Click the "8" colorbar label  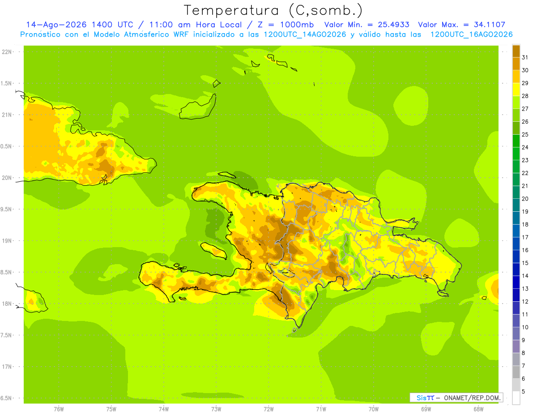(524, 353)
